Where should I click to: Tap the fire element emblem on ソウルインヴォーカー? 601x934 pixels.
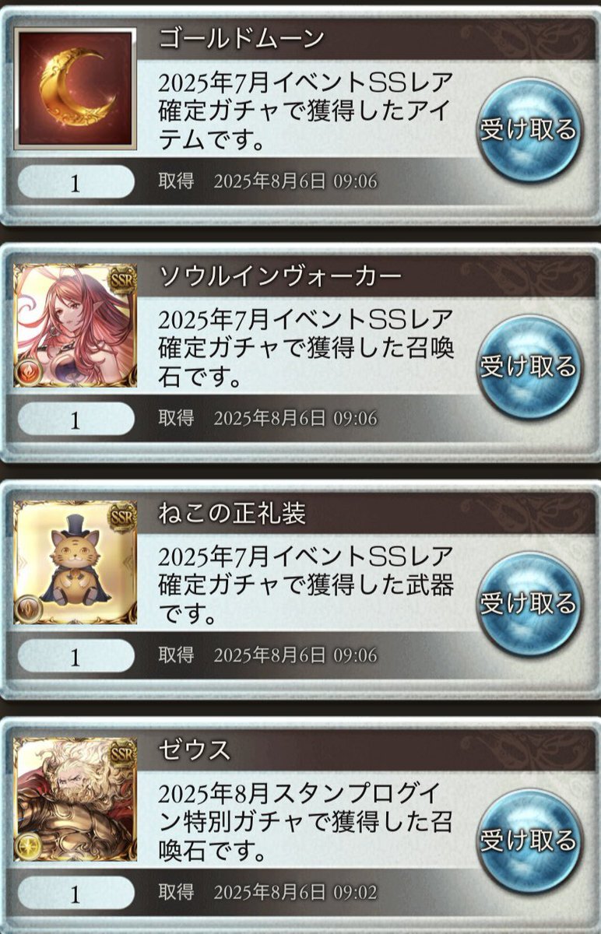tap(29, 372)
